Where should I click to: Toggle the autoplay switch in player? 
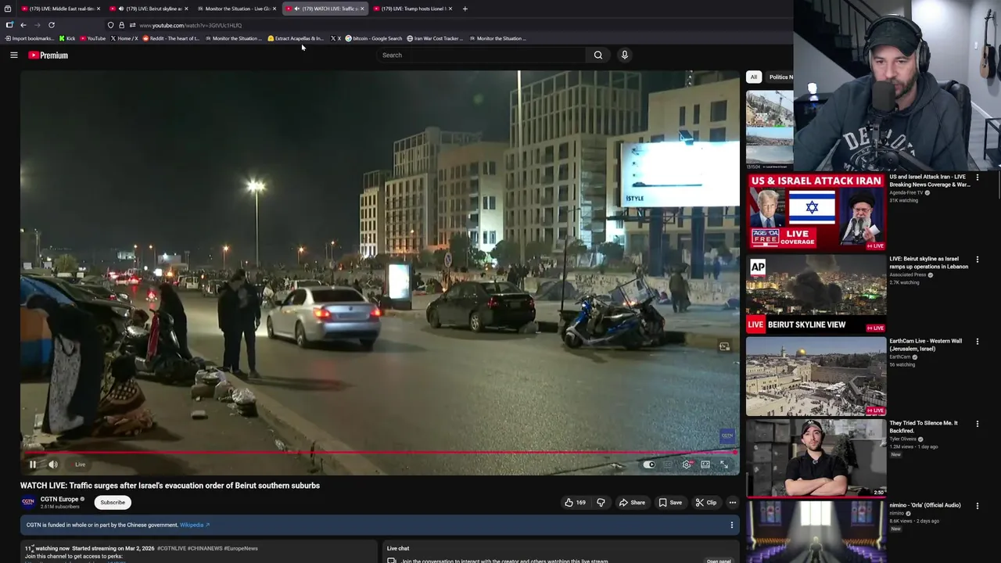click(649, 464)
